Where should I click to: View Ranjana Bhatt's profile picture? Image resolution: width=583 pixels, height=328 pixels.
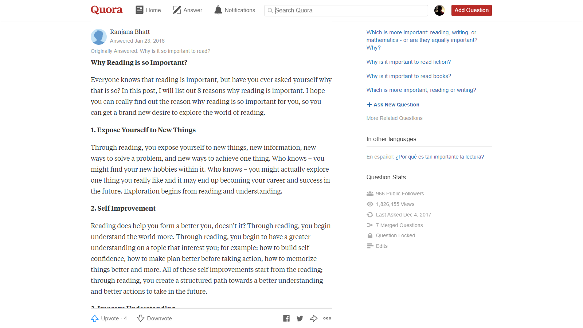(x=98, y=37)
